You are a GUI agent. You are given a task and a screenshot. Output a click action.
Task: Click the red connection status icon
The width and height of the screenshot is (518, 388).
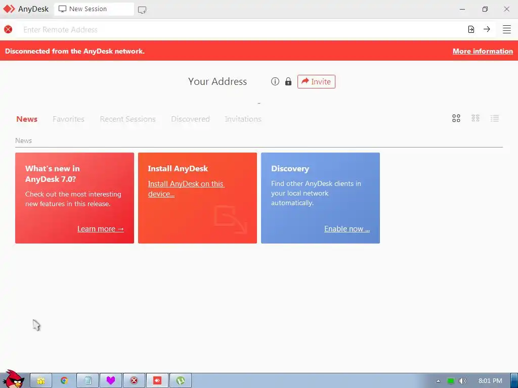pyautogui.click(x=8, y=29)
